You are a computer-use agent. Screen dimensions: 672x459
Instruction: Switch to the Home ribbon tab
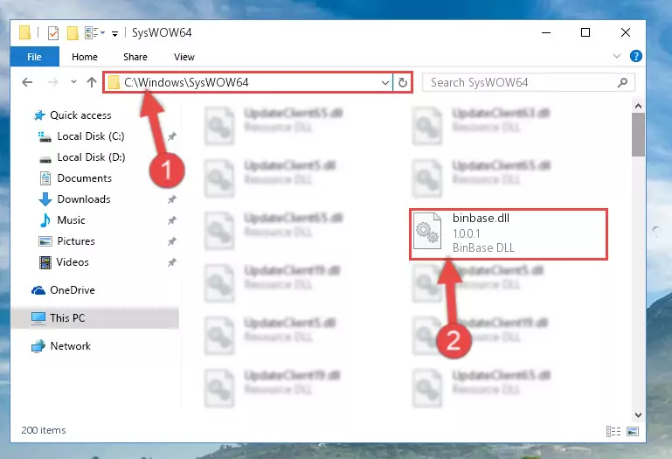pos(85,57)
